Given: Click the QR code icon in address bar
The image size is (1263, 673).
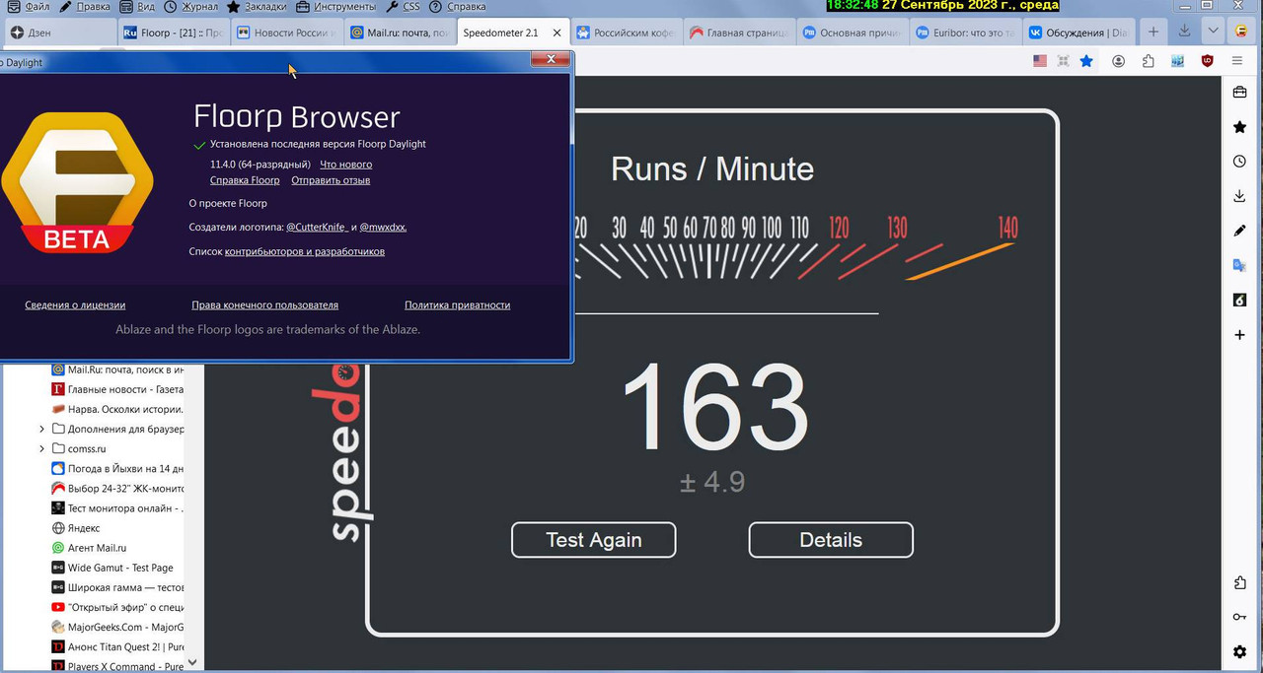Looking at the screenshot, I should [x=1063, y=61].
